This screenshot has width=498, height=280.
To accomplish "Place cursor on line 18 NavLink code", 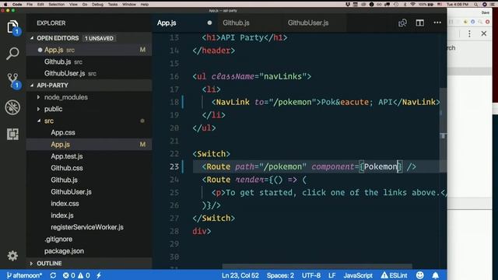I will pyautogui.click(x=325, y=102).
